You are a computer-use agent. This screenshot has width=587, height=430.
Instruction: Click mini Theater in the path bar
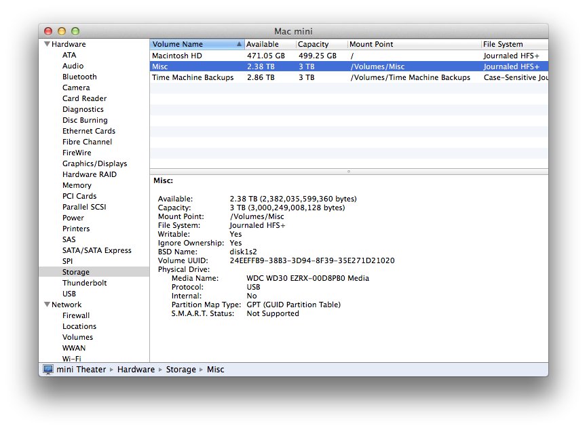coord(81,370)
